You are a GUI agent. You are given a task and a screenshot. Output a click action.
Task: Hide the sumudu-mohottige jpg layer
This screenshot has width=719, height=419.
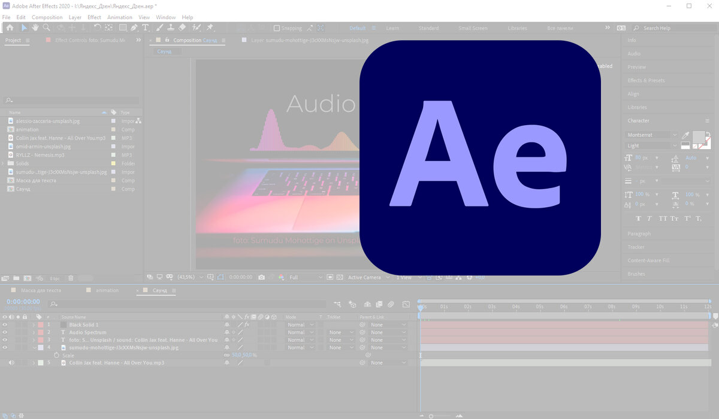[5, 347]
